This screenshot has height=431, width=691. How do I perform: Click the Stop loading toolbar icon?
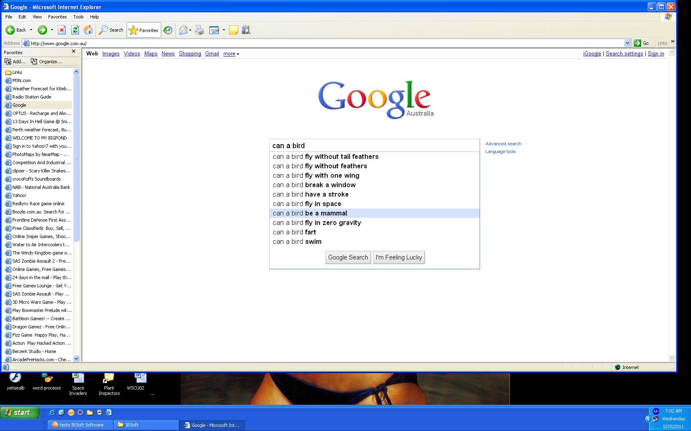click(62, 30)
